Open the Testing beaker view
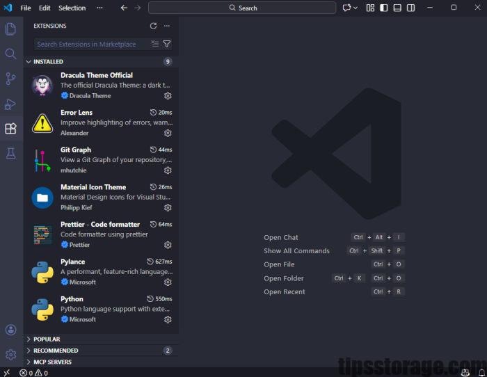This screenshot has width=487, height=377. pos(11,154)
